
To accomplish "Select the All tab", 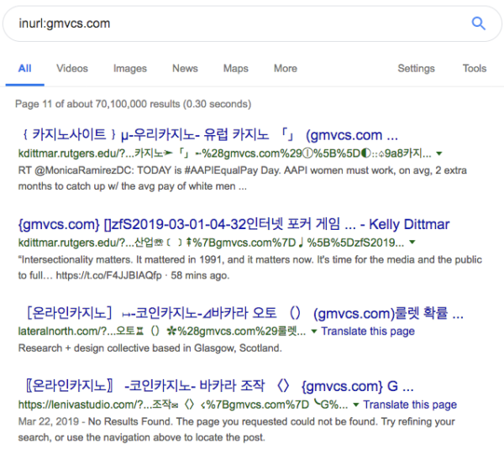I will pos(24,69).
